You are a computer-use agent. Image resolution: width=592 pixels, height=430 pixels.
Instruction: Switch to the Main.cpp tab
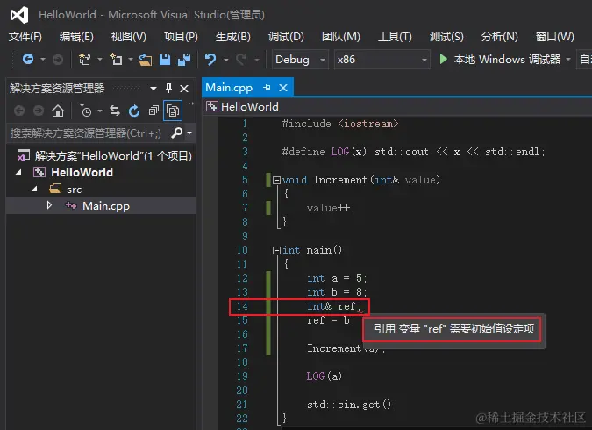(229, 88)
